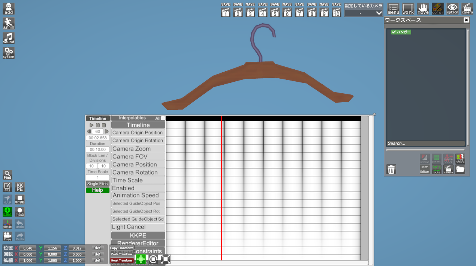Open the KKPE icon button
The image size is (476, 266).
coord(20,187)
